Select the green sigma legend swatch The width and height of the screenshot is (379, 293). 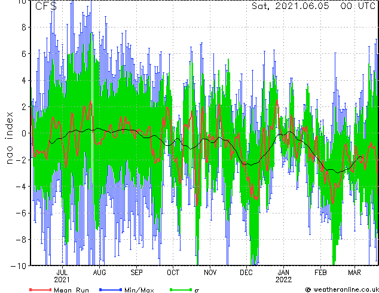[181, 289]
